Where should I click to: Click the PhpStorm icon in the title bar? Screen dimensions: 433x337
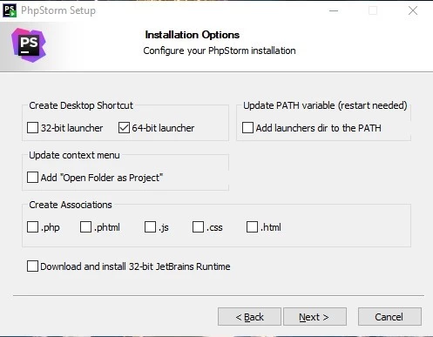click(10, 10)
